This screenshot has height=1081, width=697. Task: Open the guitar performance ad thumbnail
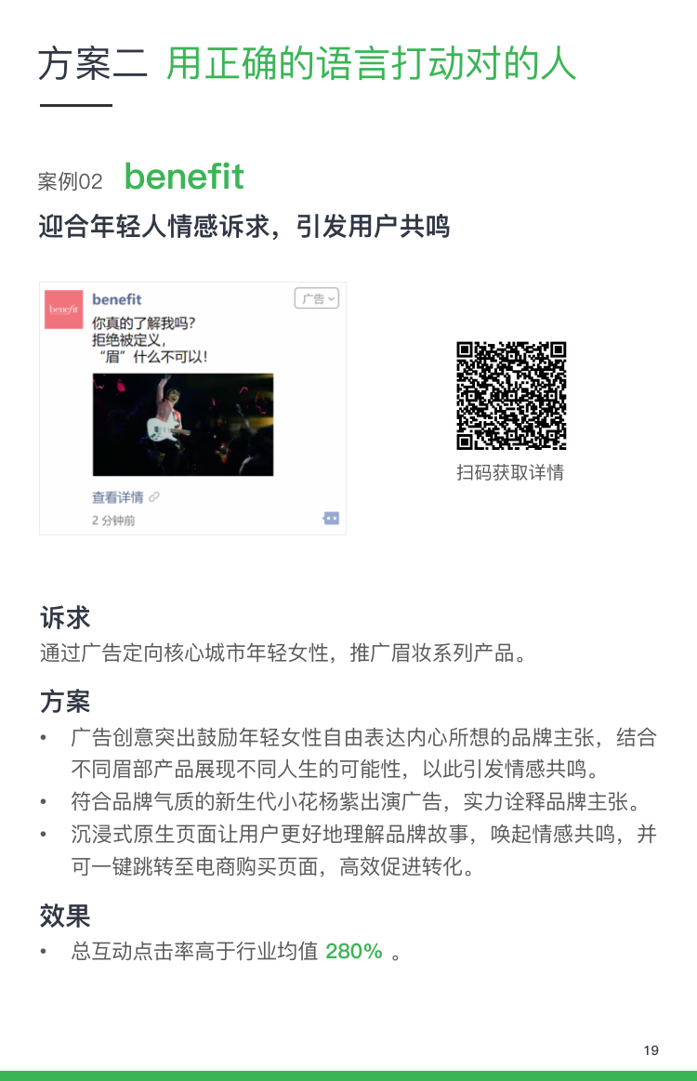pos(183,425)
